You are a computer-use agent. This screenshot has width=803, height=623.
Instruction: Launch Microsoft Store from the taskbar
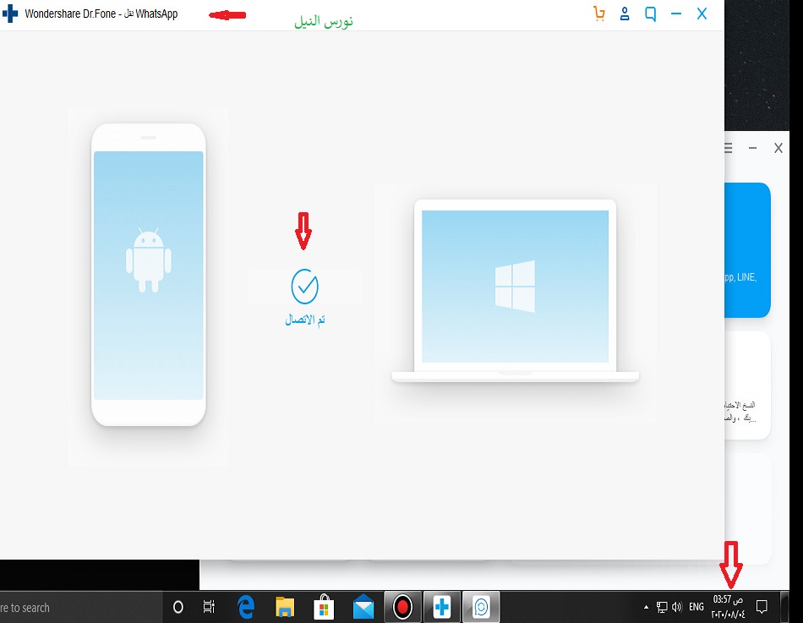pyautogui.click(x=325, y=607)
